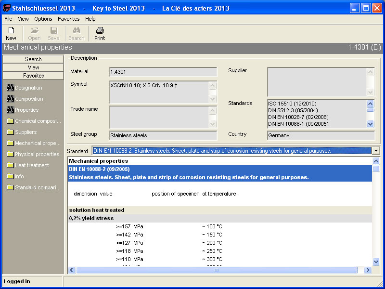Click the View panel button
Viewport: 385px width, 289px height.
[x=33, y=67]
